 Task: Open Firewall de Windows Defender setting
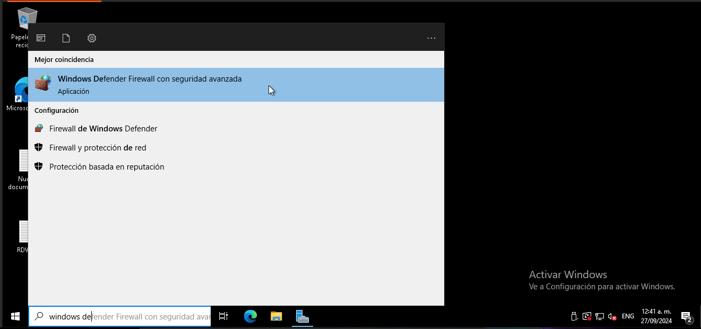pos(236,129)
